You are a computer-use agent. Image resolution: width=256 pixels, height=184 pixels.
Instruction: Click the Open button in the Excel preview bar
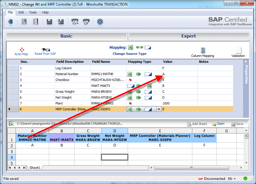pyautogui.click(x=218, y=124)
